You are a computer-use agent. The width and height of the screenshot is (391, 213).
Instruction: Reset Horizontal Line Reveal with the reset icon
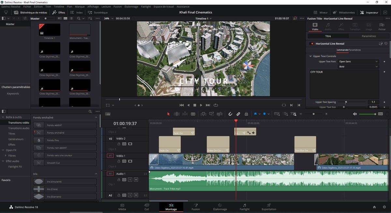(386, 44)
